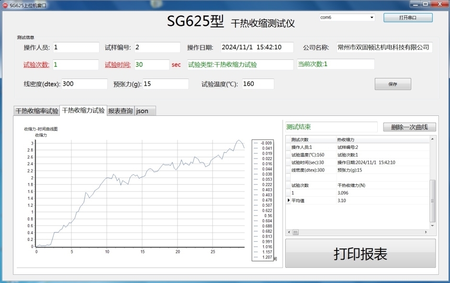Image resolution: width=450 pixels, height=283 pixels.
Task: Click the results table scroll-up arrow
Action: tap(433, 139)
